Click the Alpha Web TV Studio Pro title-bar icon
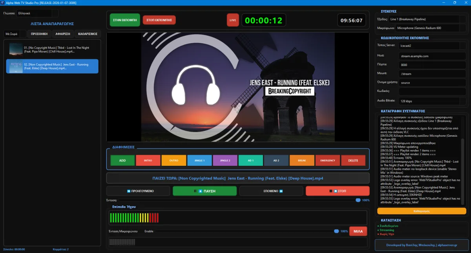Screen dimensions: 471x253 click(2, 2)
